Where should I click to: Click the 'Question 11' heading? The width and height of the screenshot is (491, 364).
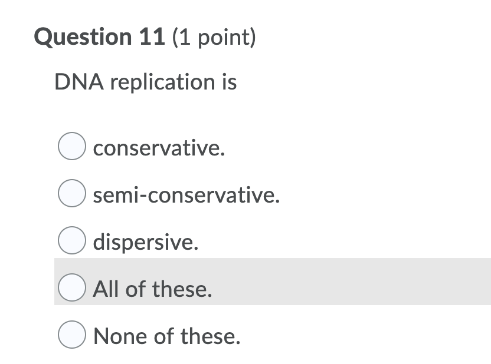(100, 38)
